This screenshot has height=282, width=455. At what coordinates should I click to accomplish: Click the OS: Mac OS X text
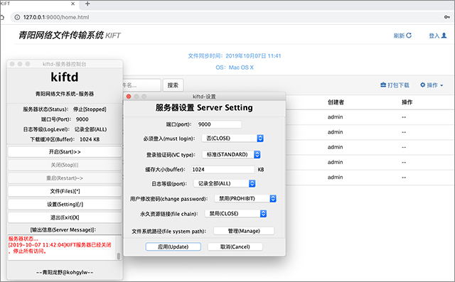coord(235,67)
